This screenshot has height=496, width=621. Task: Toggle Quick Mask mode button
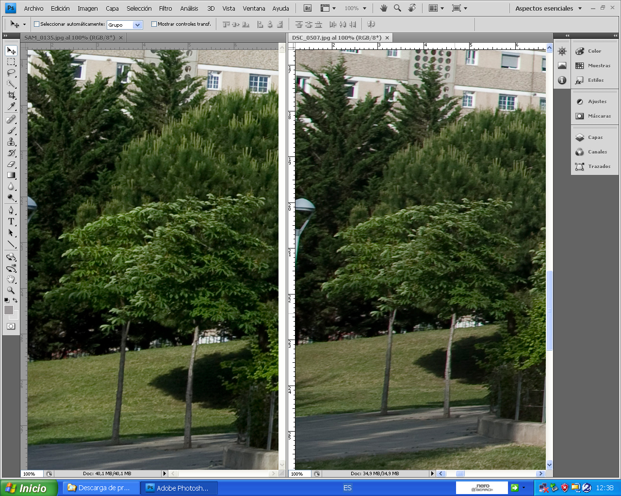11,326
